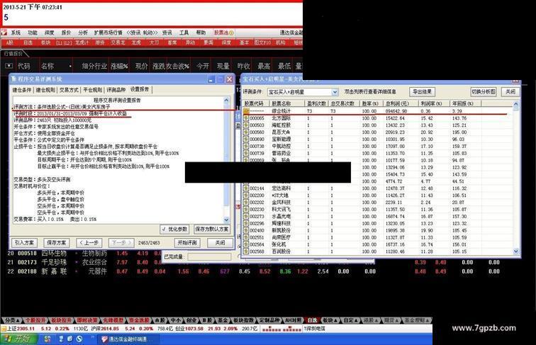Open the 分类 bottom tab dropdown
This screenshot has width=536, height=345.
[x=11, y=320]
